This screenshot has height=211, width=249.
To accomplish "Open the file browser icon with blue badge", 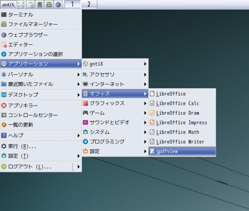I will [x=31, y=5].
